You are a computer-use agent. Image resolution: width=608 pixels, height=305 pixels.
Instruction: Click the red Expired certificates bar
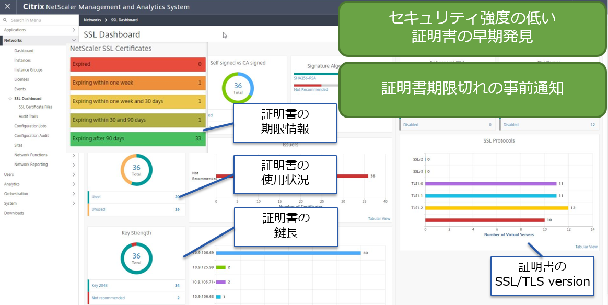point(137,64)
